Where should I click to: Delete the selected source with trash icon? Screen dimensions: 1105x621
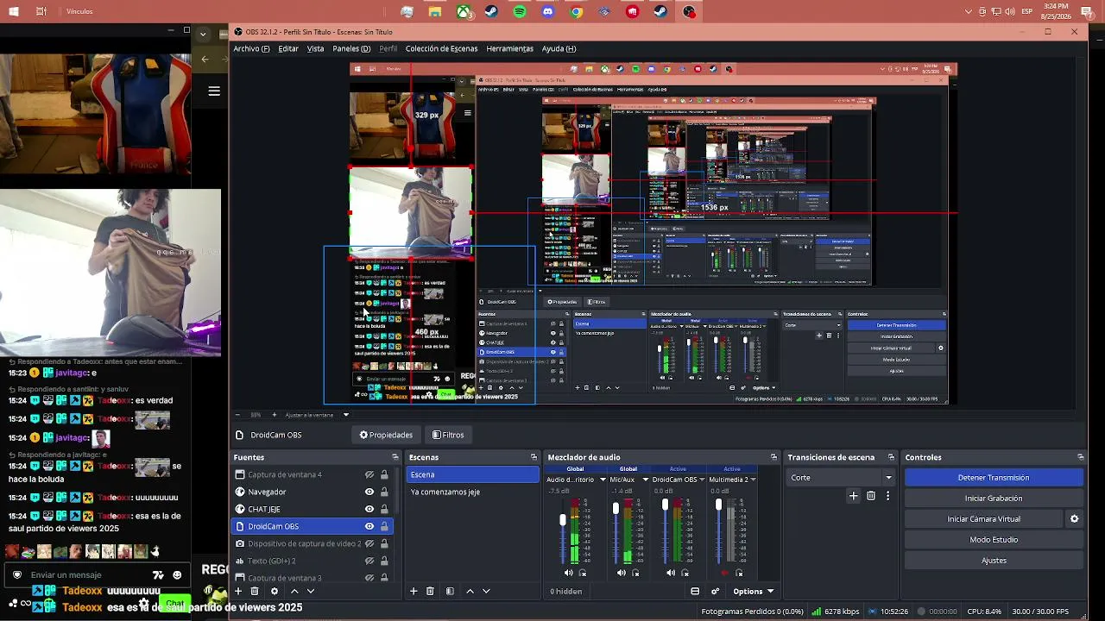[x=255, y=591]
